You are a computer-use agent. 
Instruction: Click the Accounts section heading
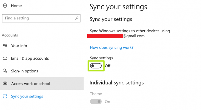click(x=10, y=35)
